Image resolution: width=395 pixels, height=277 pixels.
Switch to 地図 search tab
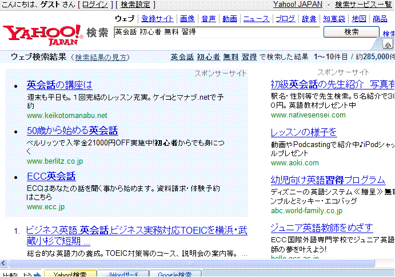(x=359, y=19)
